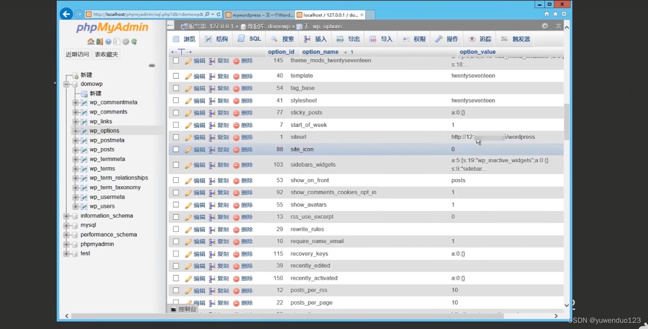Click edit pencil icon for siteurl row

pos(189,137)
